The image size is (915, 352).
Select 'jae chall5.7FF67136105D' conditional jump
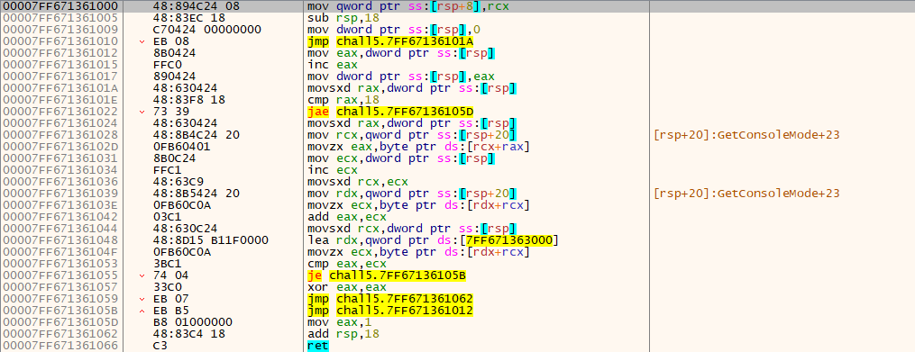pyautogui.click(x=391, y=112)
